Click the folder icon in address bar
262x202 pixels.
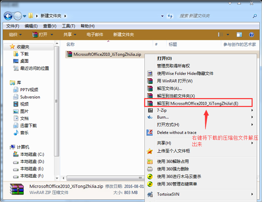[x=31, y=16]
